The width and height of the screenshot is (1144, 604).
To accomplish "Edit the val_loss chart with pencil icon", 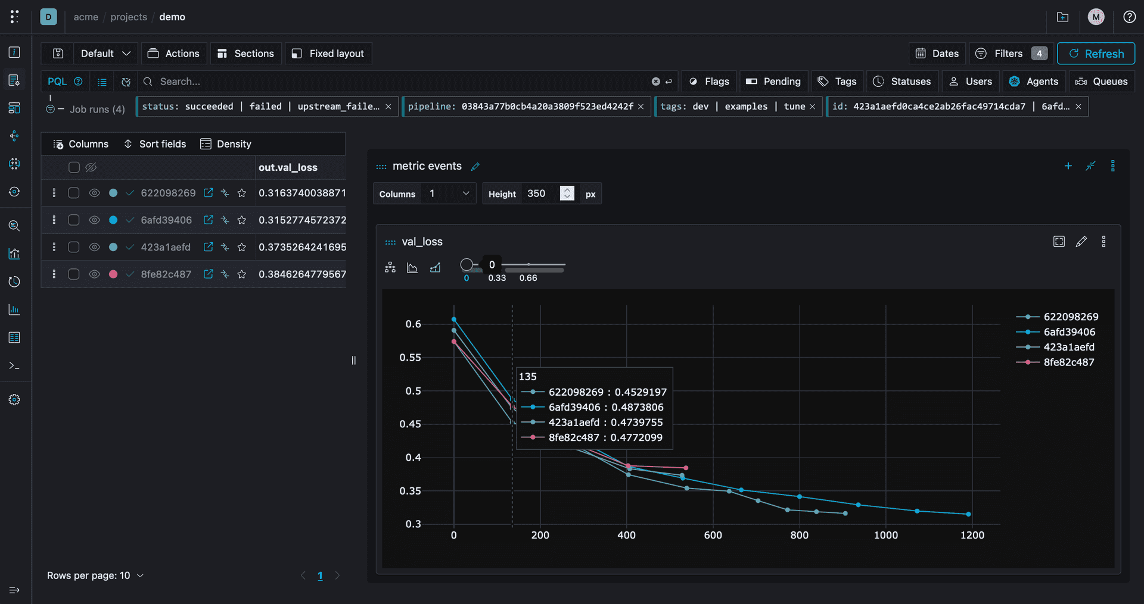I will [x=1082, y=242].
